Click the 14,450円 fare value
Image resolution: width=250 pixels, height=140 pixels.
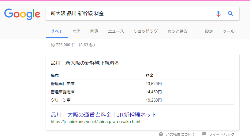click(154, 92)
